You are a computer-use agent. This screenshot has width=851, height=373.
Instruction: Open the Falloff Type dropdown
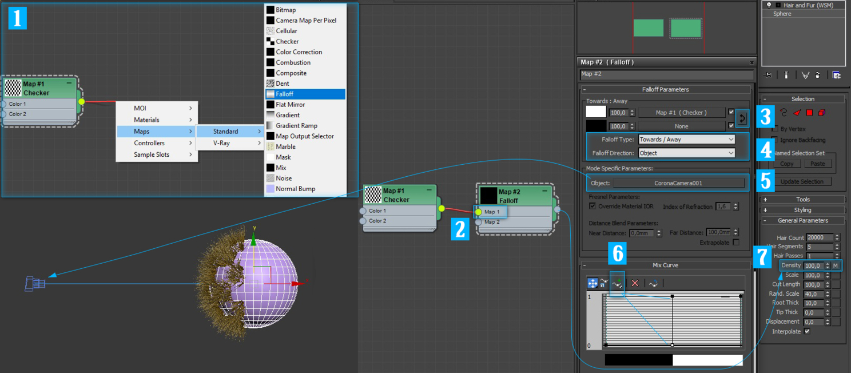pyautogui.click(x=686, y=140)
